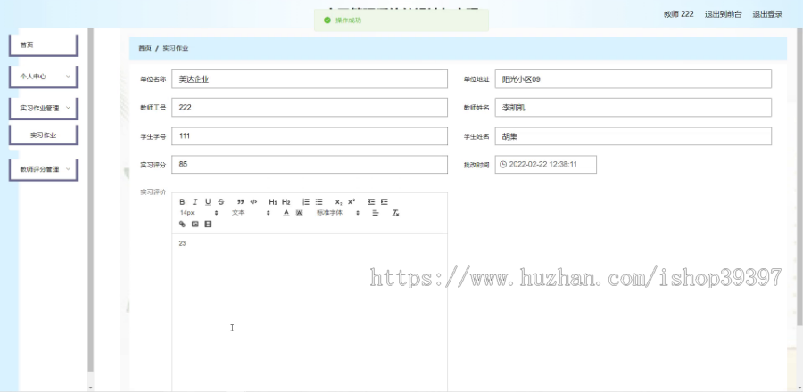The height and width of the screenshot is (392, 803).
Task: Click the 单位名称 field containing 美达企业
Action: pos(310,79)
